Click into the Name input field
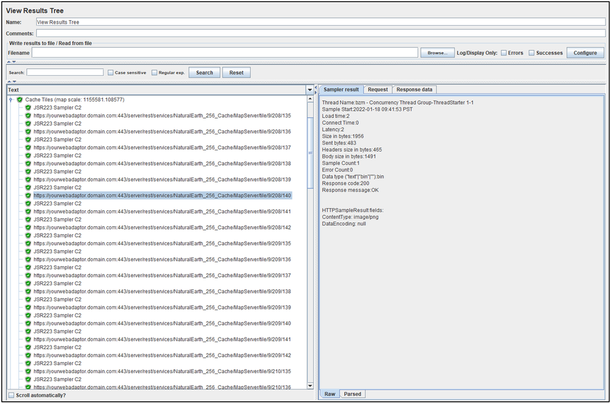 click(x=321, y=22)
